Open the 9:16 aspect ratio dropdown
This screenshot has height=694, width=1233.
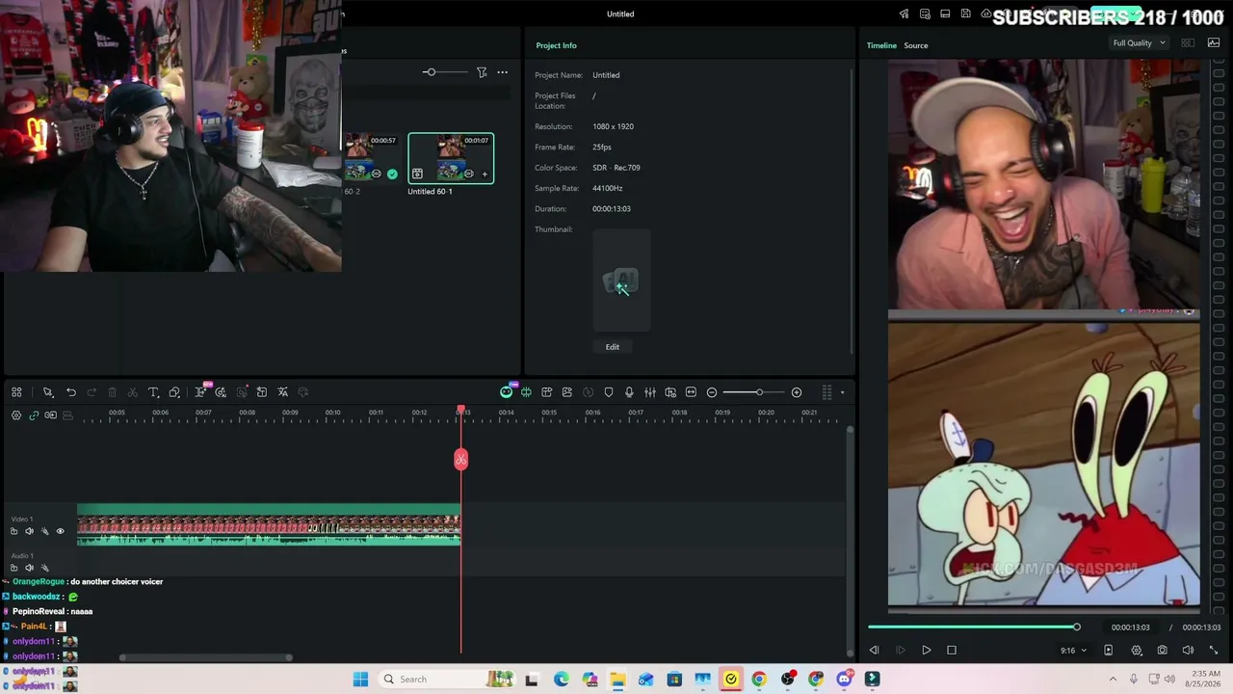pyautogui.click(x=1073, y=651)
